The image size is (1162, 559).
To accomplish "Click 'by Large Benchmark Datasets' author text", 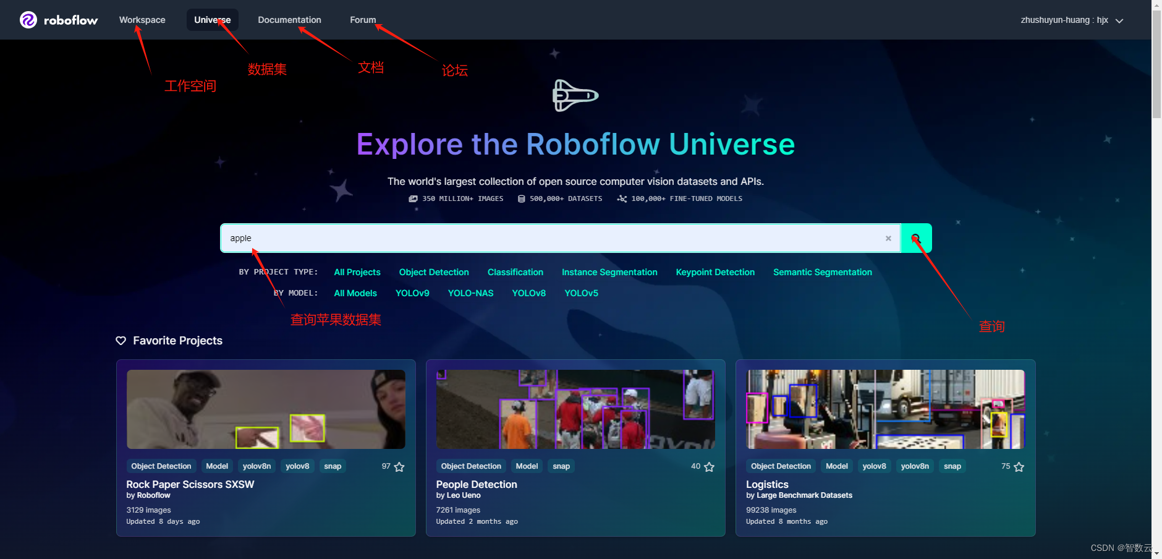I will [x=799, y=495].
